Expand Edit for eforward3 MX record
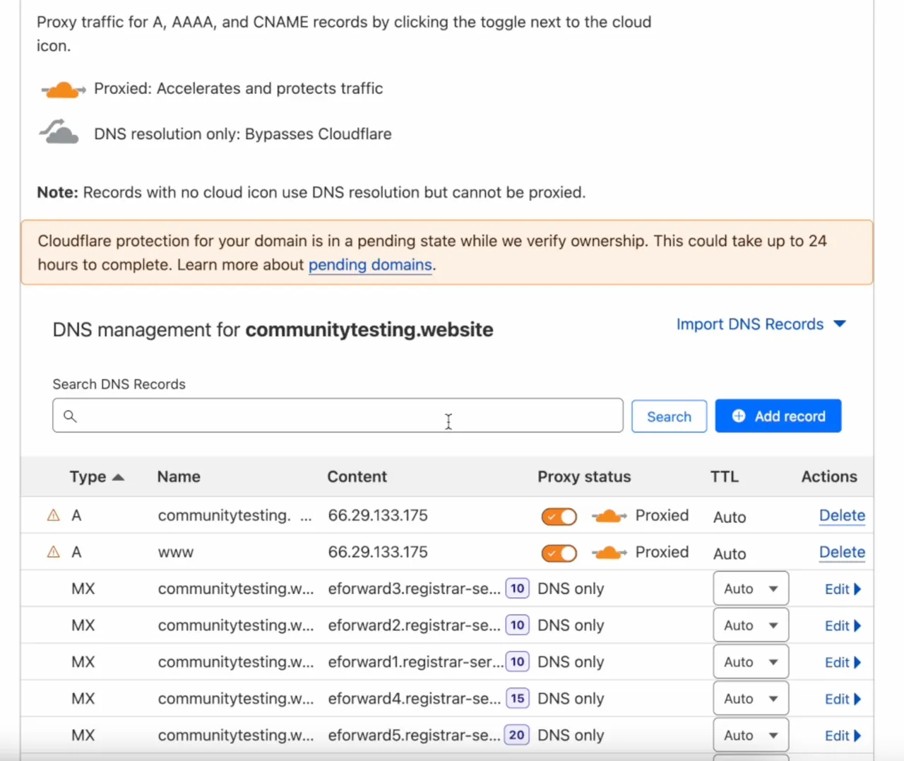 [x=843, y=589]
